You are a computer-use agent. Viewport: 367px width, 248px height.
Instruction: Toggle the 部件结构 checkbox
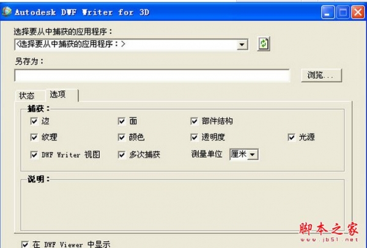pyautogui.click(x=194, y=121)
